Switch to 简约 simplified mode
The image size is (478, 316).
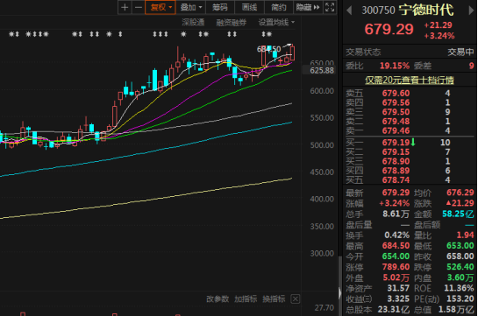point(279,7)
